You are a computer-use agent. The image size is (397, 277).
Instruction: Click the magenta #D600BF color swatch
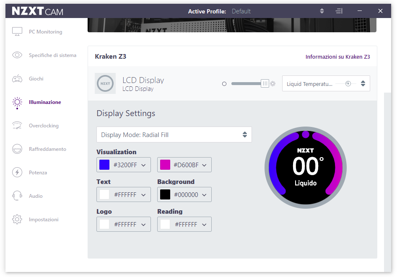pyautogui.click(x=165, y=165)
